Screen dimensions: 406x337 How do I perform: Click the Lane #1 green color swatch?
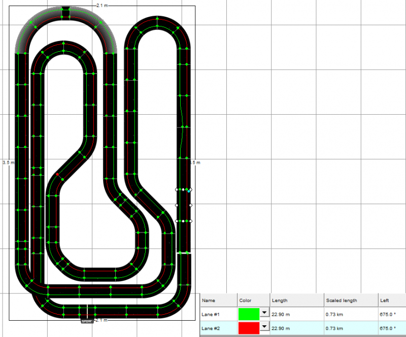(x=249, y=314)
